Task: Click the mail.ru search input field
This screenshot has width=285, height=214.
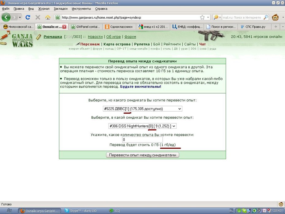Action: point(242,17)
